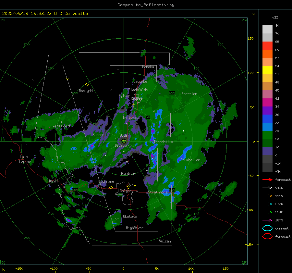Click the RockyMH map label
This screenshot has height=273, width=292.
pyautogui.click(x=86, y=91)
